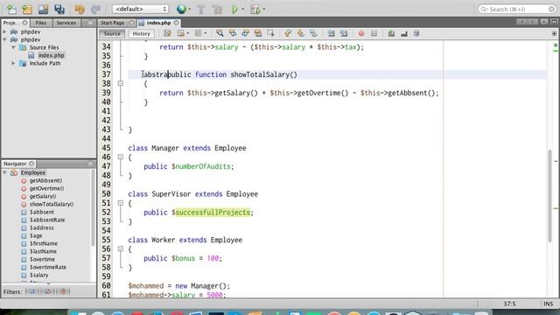The image size is (560, 315).
Task: Click the Last Edit editor toolbar icon
Action: coord(167,33)
